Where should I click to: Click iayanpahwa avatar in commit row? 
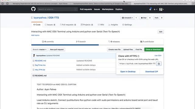pos(34,55)
